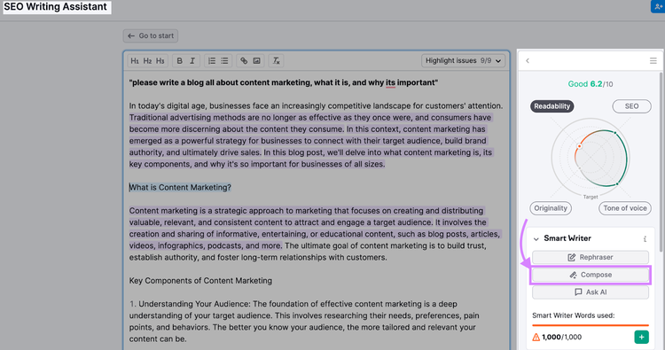This screenshot has height=350, width=665.
Task: Open the side panel hamburger menu
Action: (x=653, y=61)
